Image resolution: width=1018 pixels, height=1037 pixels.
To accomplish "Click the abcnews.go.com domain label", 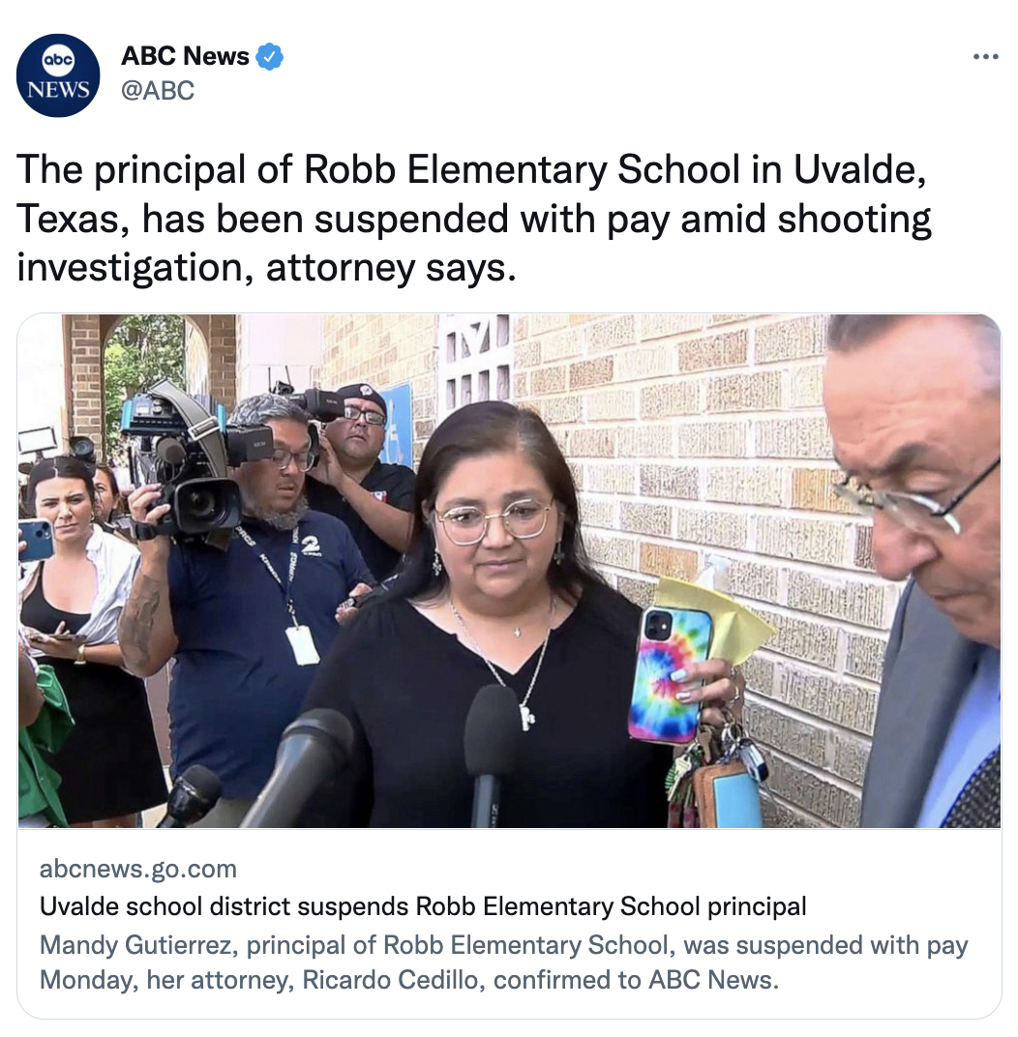I will point(138,869).
